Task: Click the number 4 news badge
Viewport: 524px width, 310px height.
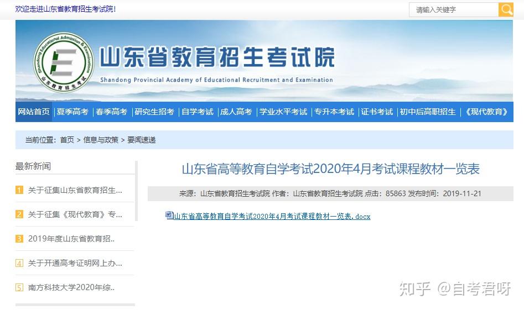Action: pos(19,263)
